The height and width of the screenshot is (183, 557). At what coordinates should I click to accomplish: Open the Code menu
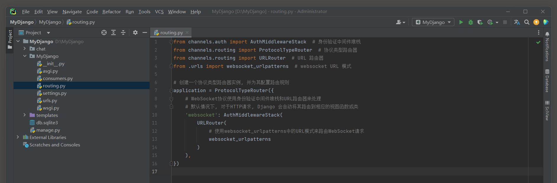point(92,12)
